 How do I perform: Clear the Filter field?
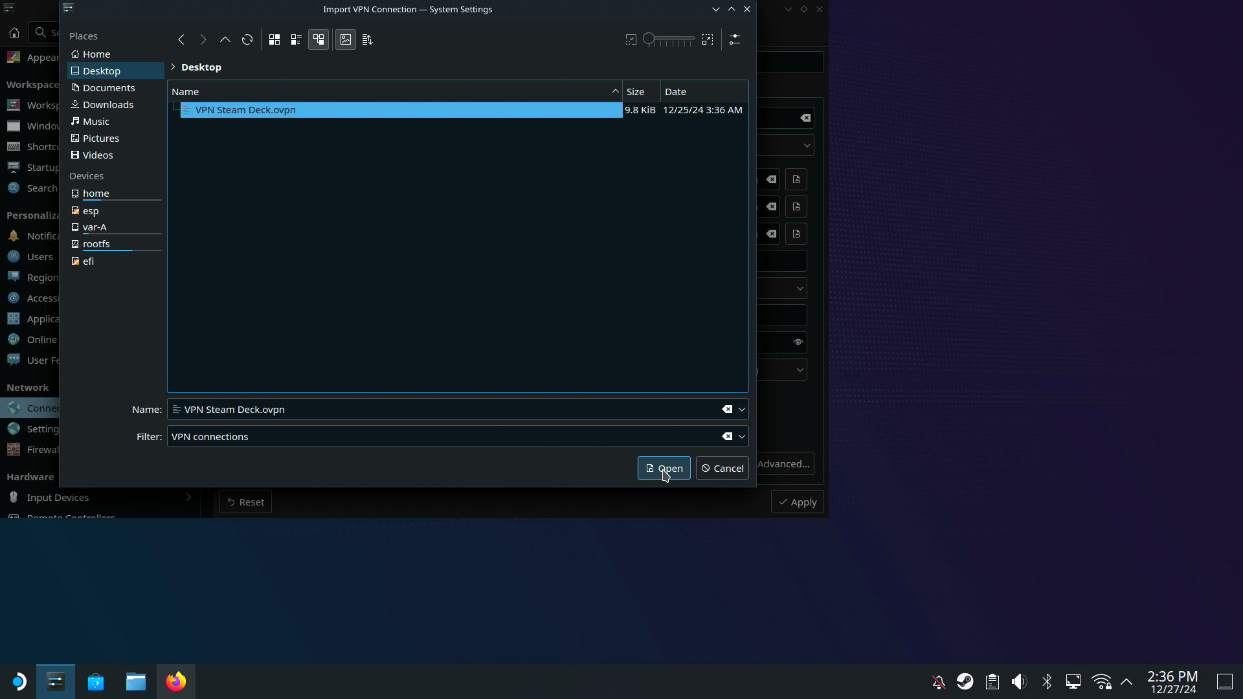[x=727, y=437]
